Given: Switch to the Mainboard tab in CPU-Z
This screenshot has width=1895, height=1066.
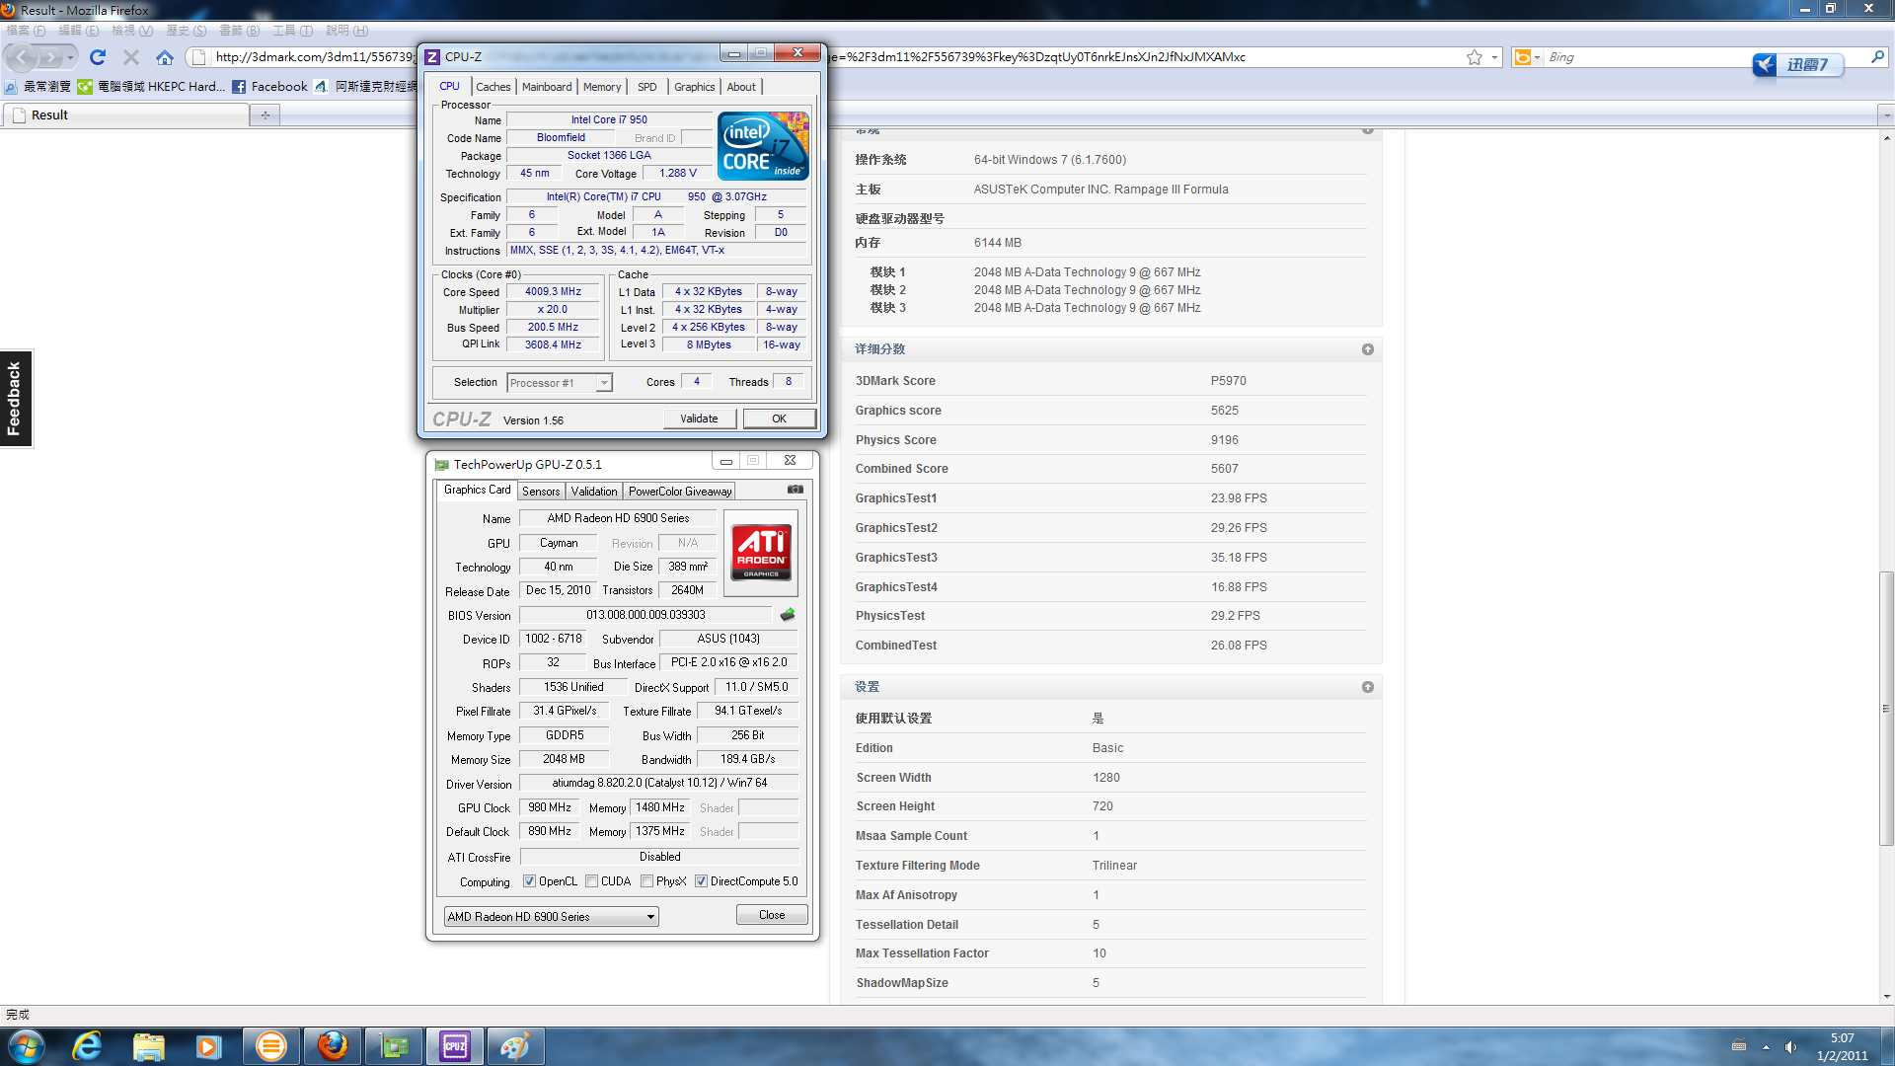Looking at the screenshot, I should tap(547, 87).
